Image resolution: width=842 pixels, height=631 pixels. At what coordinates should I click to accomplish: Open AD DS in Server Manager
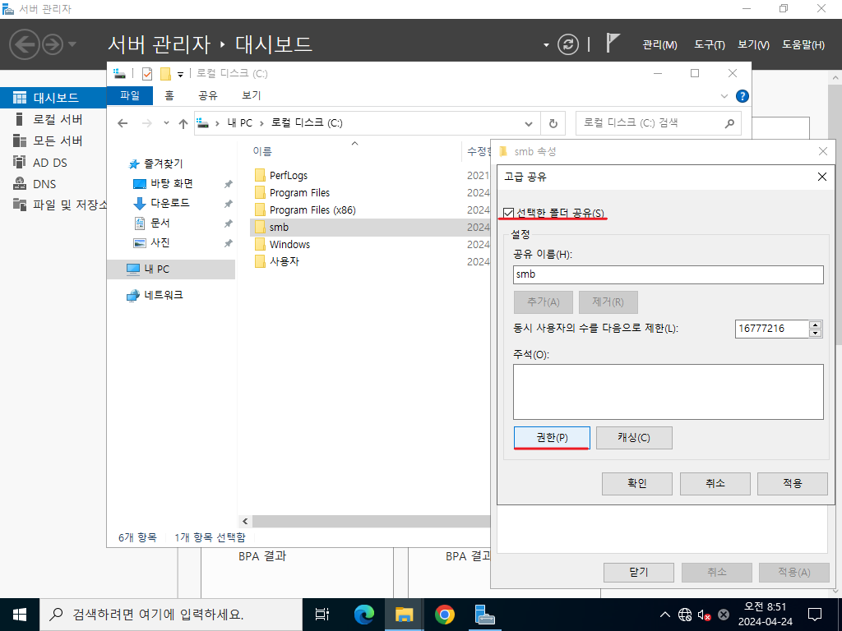(x=50, y=163)
